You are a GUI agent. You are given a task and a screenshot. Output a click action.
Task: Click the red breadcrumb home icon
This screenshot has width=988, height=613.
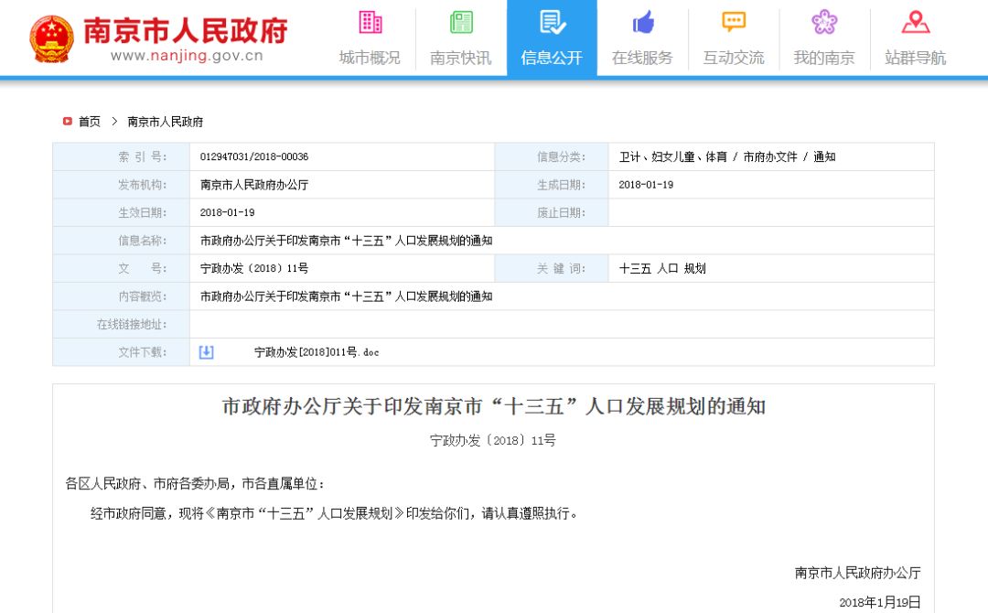(x=68, y=121)
